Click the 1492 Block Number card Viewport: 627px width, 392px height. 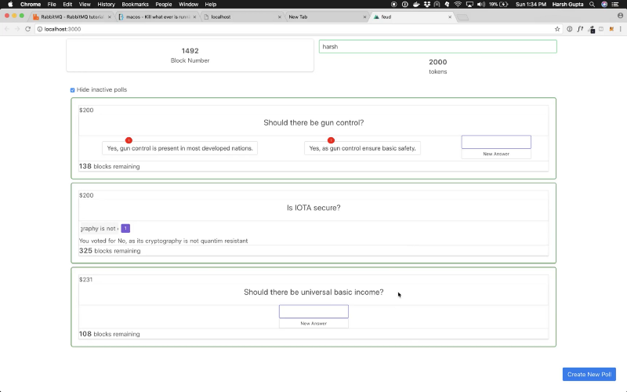pos(190,55)
